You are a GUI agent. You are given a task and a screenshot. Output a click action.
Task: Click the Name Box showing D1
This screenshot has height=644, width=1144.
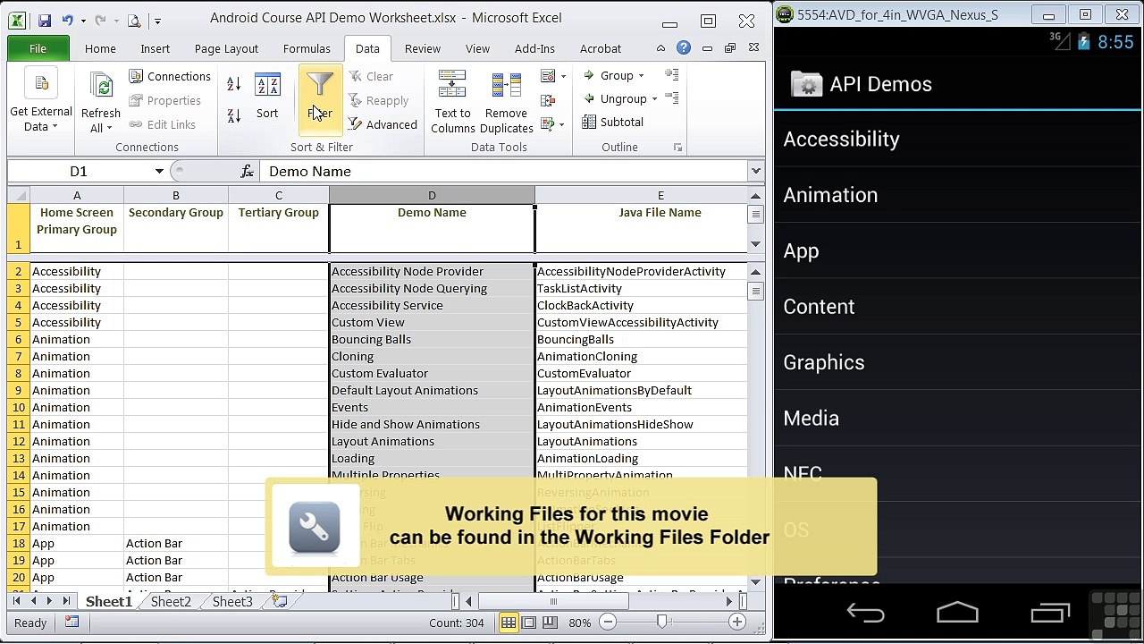tap(79, 171)
